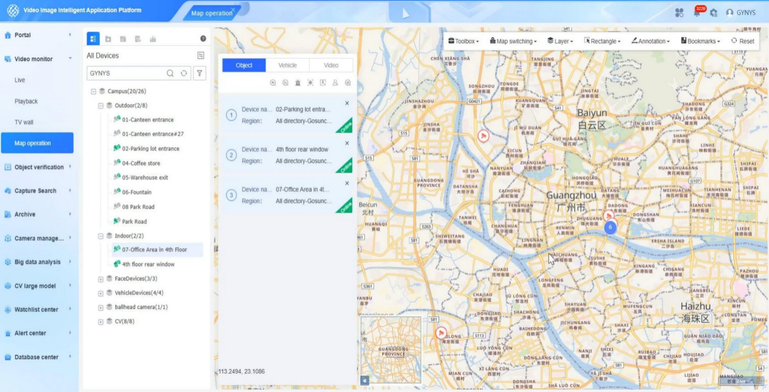
Task: Click the help question mark icon
Action: (x=203, y=39)
